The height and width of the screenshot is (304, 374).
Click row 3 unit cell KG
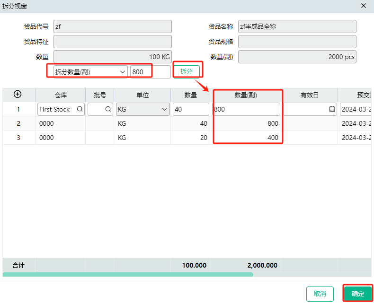(142, 138)
